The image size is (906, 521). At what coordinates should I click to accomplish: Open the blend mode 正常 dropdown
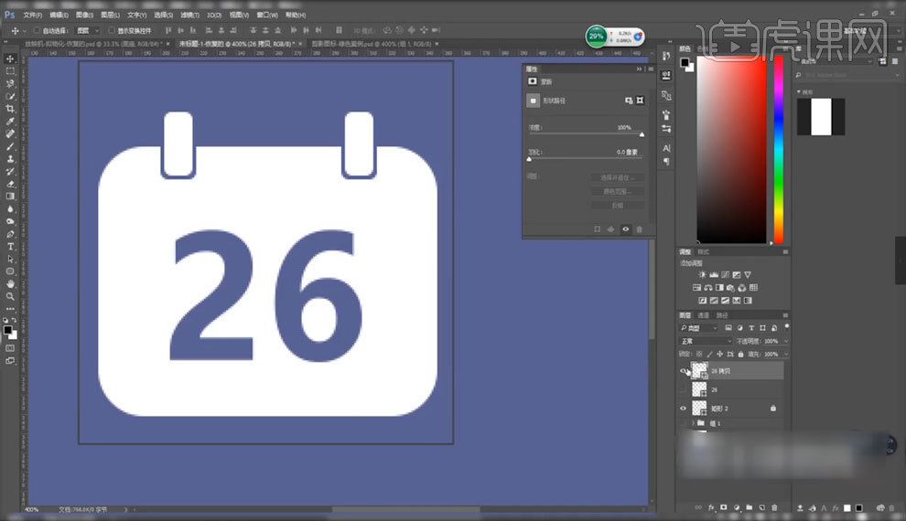[x=706, y=341]
